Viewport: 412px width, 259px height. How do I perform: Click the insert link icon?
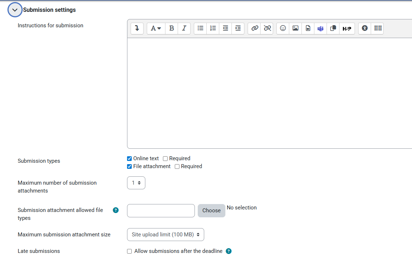(255, 28)
